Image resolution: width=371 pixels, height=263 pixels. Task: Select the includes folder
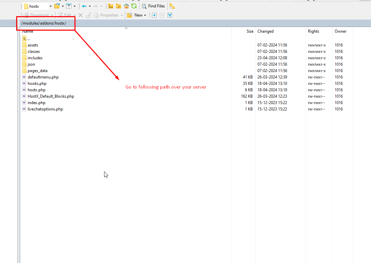(35, 58)
